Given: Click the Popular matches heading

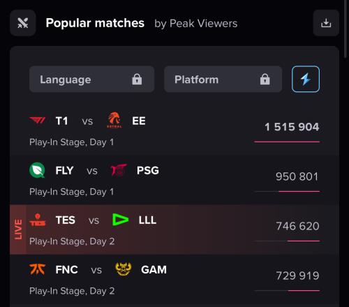Looking at the screenshot, I should click(x=95, y=23).
